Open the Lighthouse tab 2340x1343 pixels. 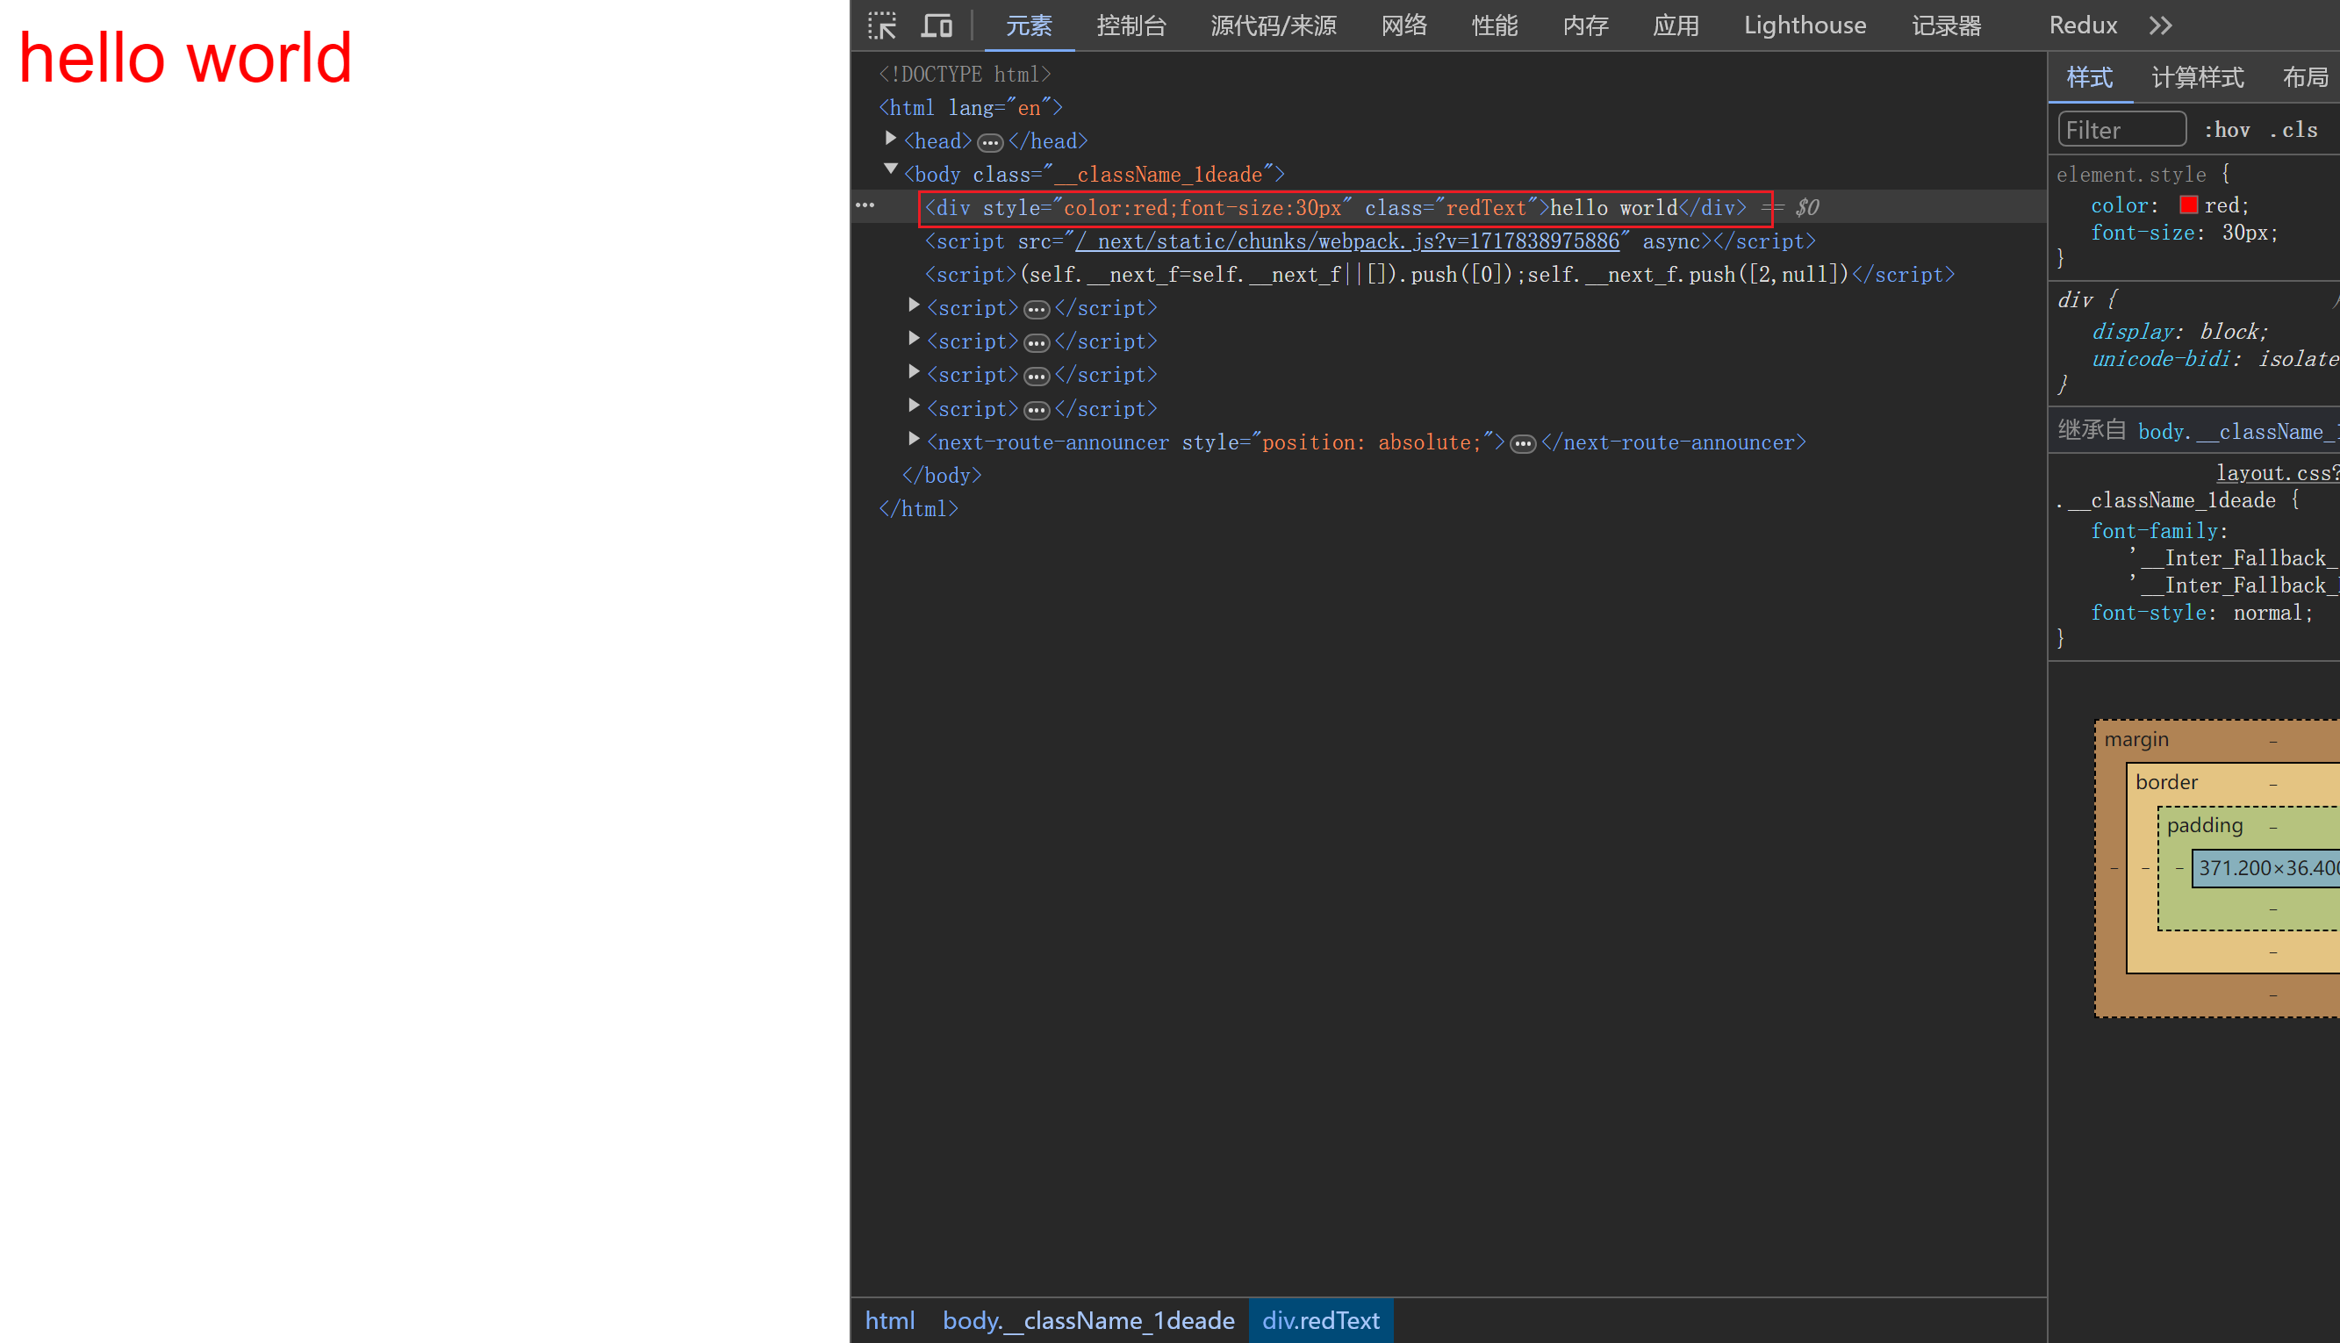[1804, 25]
